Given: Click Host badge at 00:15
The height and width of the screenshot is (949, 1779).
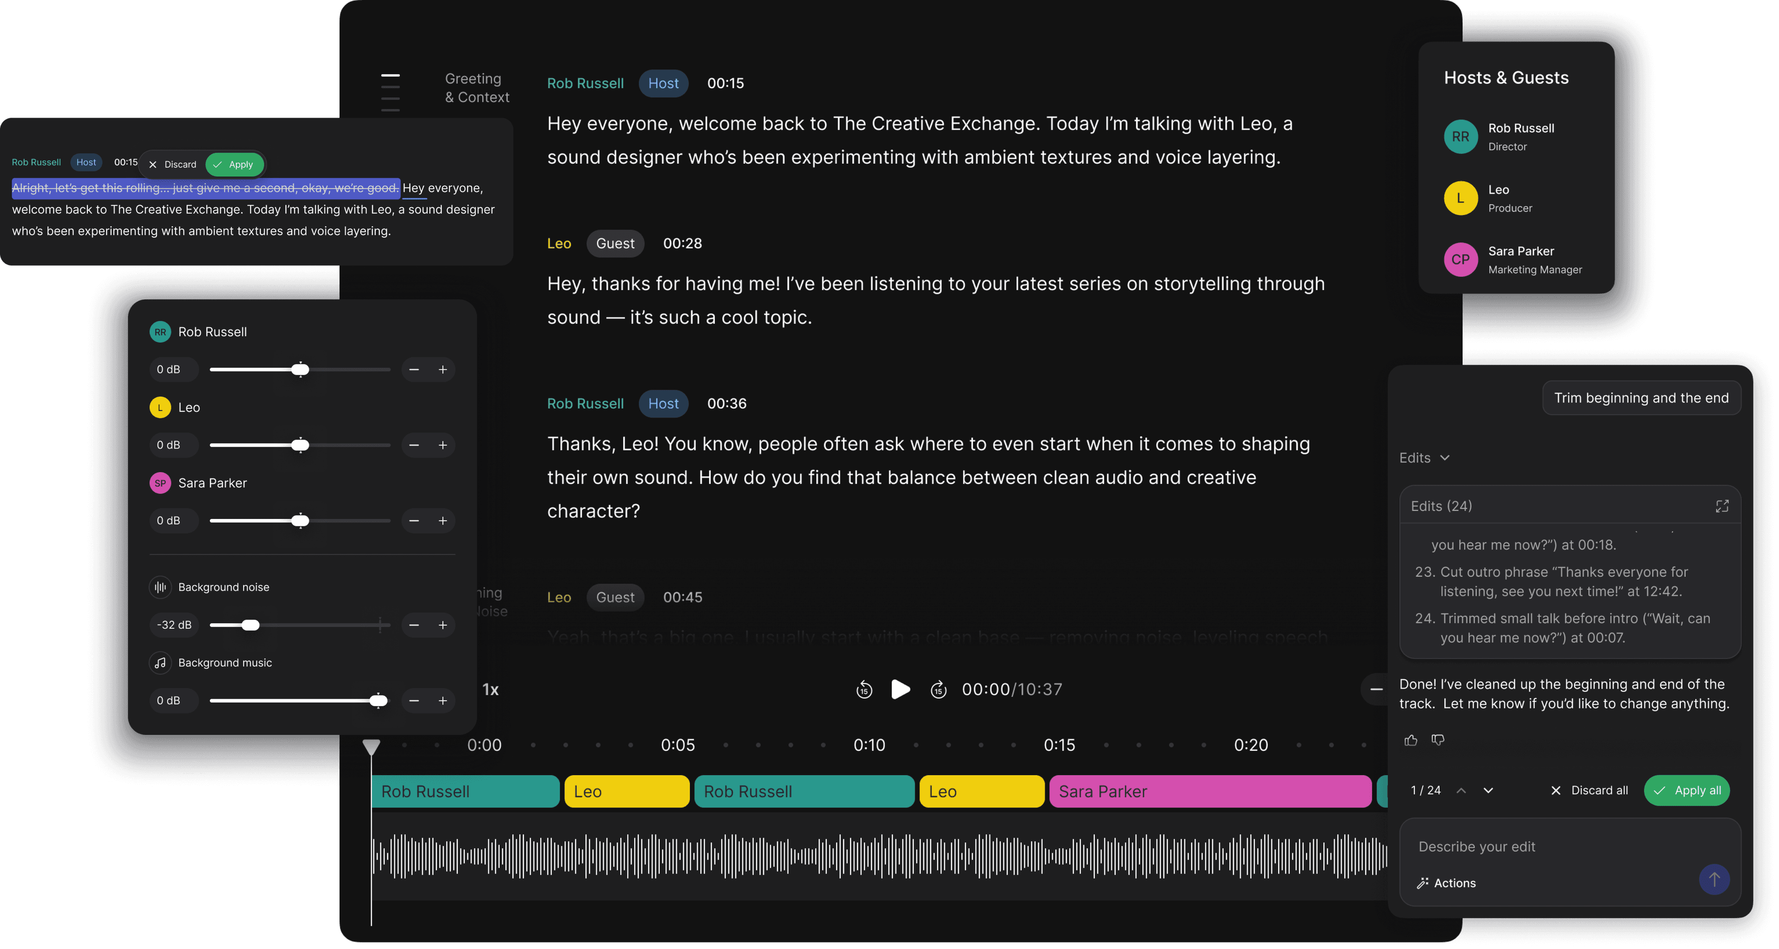Looking at the screenshot, I should (663, 83).
